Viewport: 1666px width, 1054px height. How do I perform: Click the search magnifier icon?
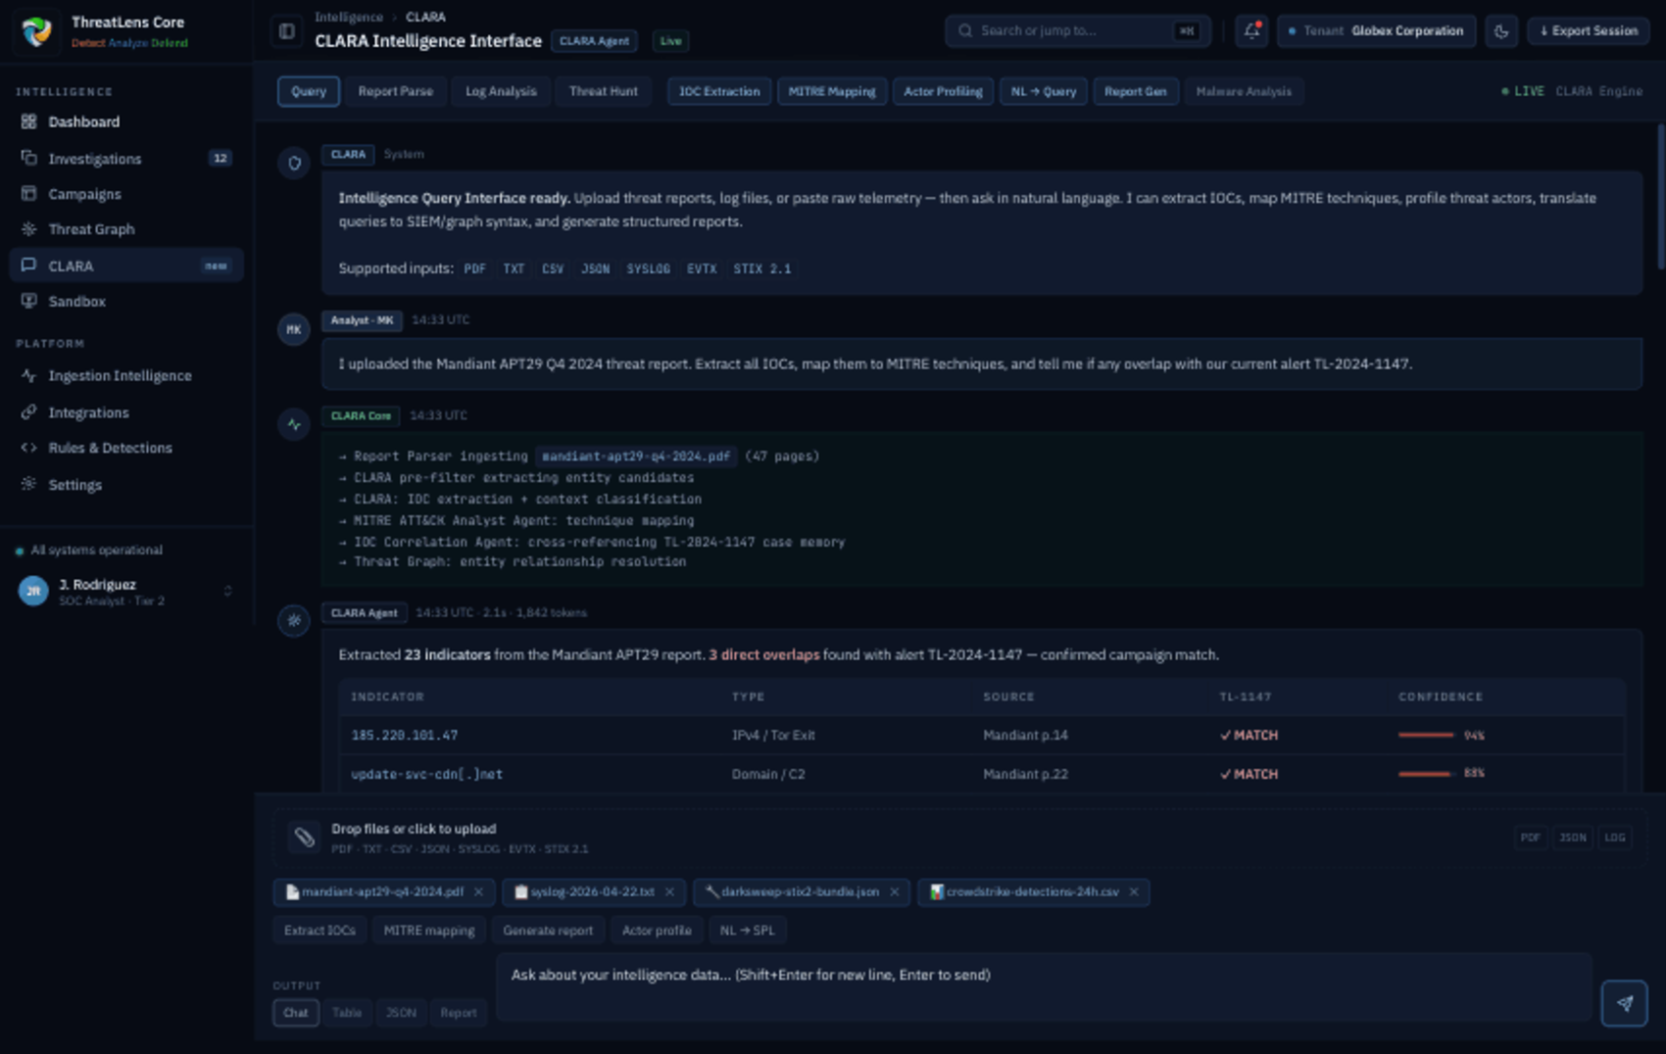click(965, 30)
